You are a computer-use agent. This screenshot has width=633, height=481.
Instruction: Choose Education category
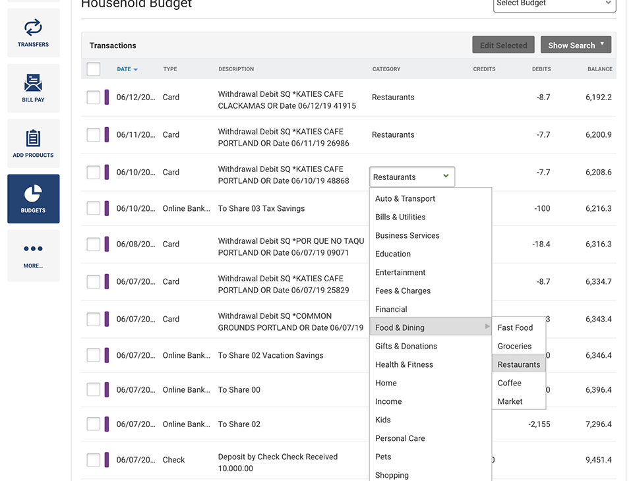point(431,254)
